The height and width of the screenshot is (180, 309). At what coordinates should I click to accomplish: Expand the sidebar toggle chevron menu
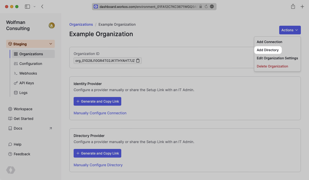coord(35,7)
